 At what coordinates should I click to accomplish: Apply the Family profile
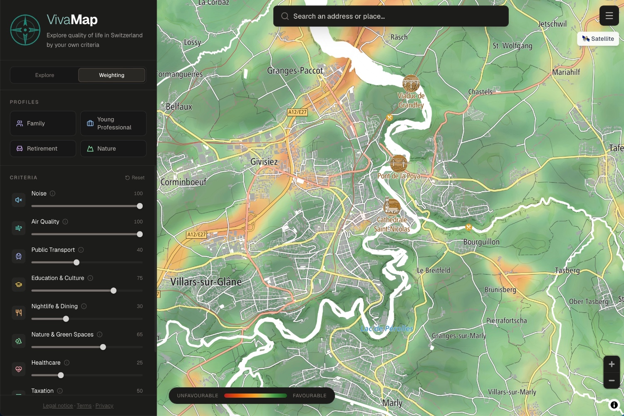(43, 123)
